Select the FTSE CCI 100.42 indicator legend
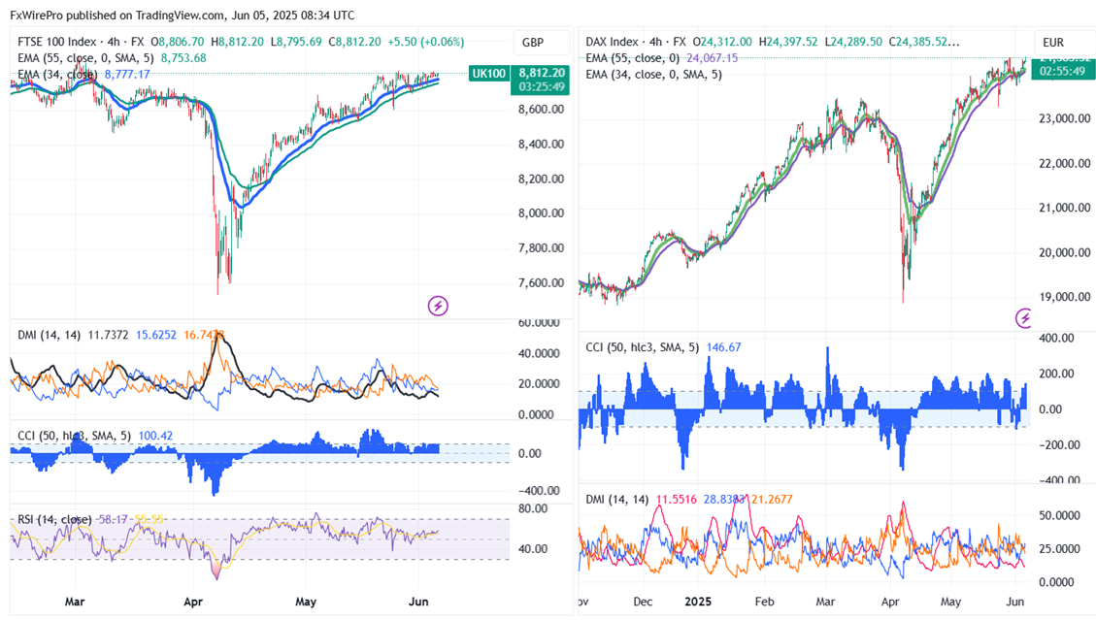This screenshot has width=1096, height=620. coord(95,436)
